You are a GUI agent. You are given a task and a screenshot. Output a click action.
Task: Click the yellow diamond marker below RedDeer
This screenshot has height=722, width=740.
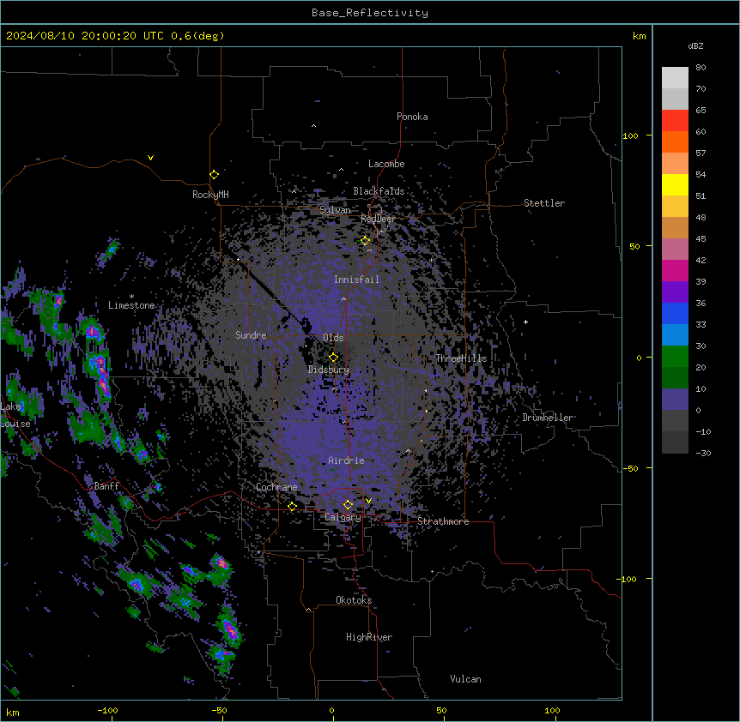tap(366, 241)
